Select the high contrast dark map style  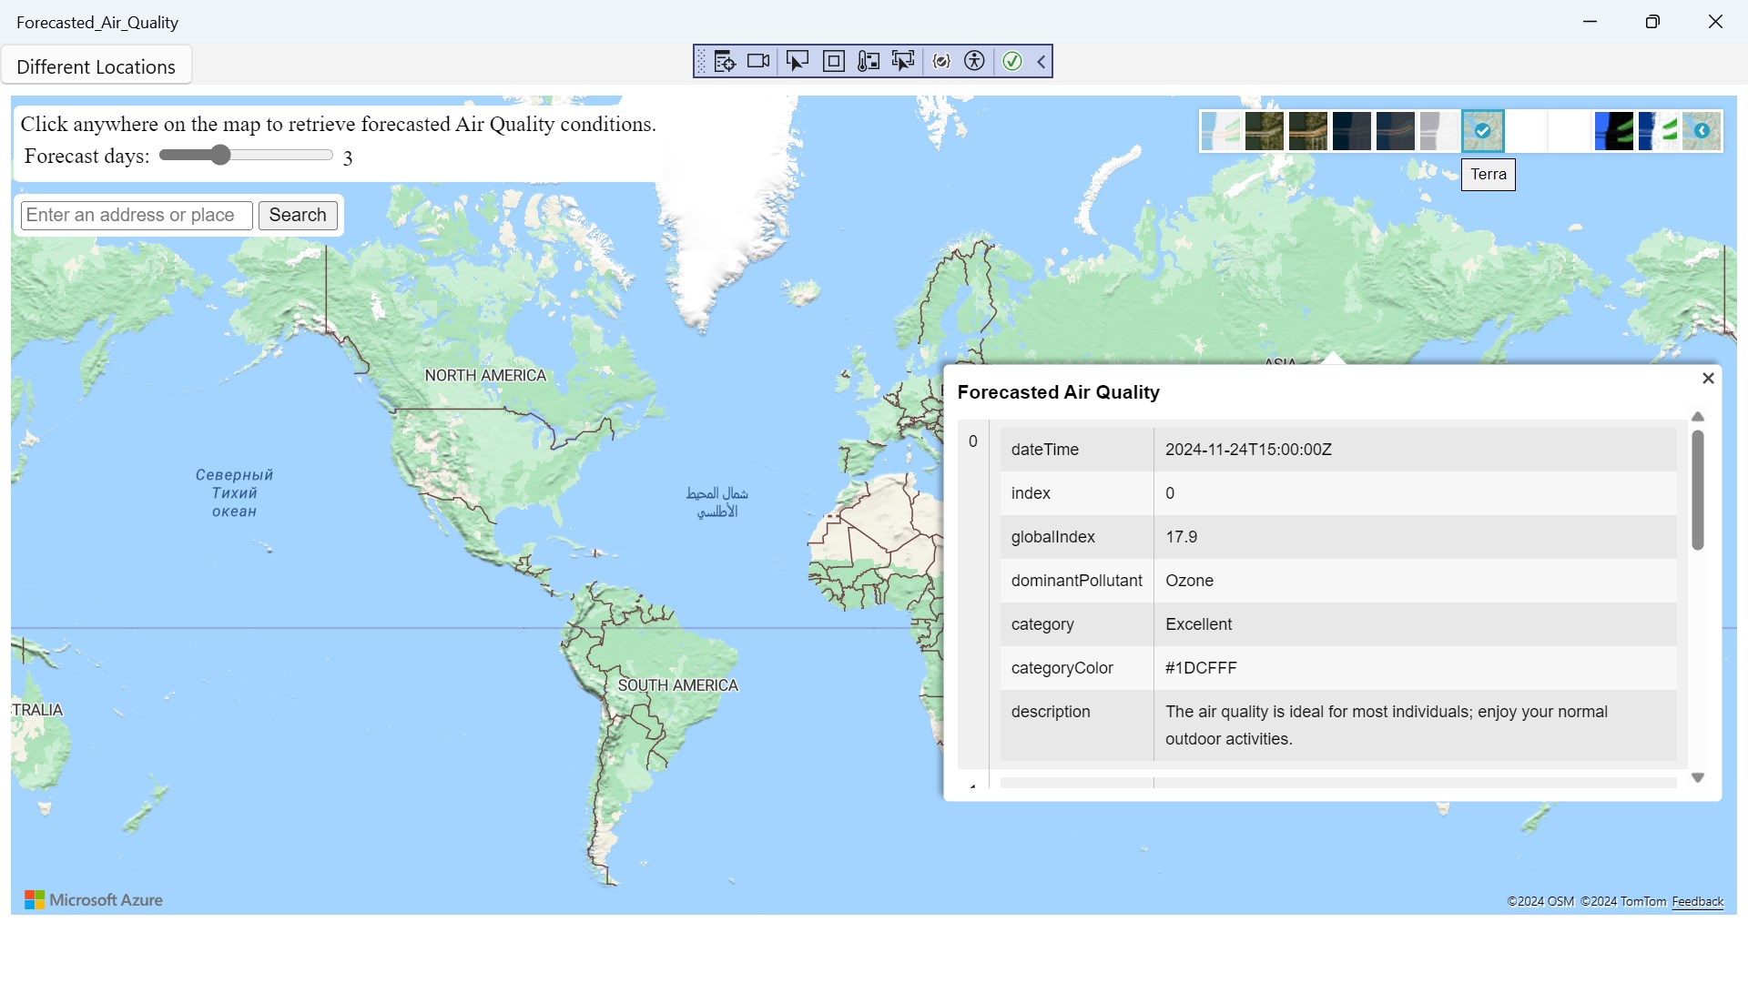tap(1613, 131)
